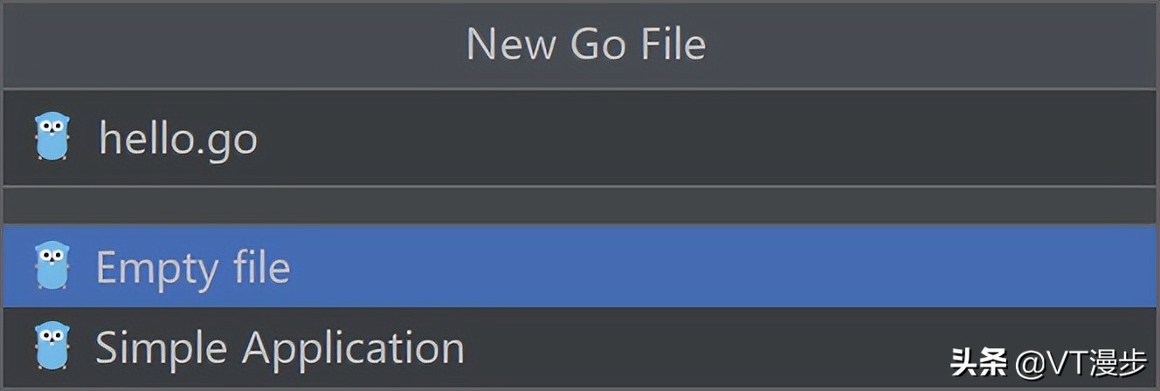Click the word Empty in the selected row
Image resolution: width=1160 pixels, height=391 pixels.
157,266
